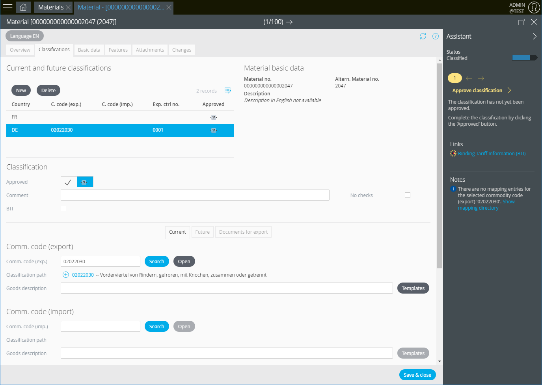Click the import Goods description field
Viewport: 542px width, 385px height.
227,353
